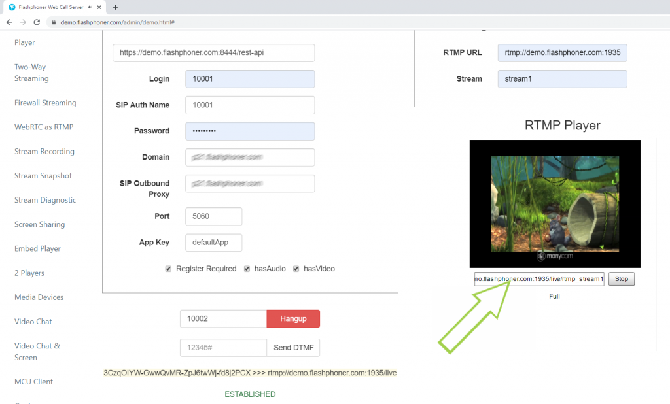Click the red Hangup button
Viewport: 670px width, 404px height.
[293, 318]
